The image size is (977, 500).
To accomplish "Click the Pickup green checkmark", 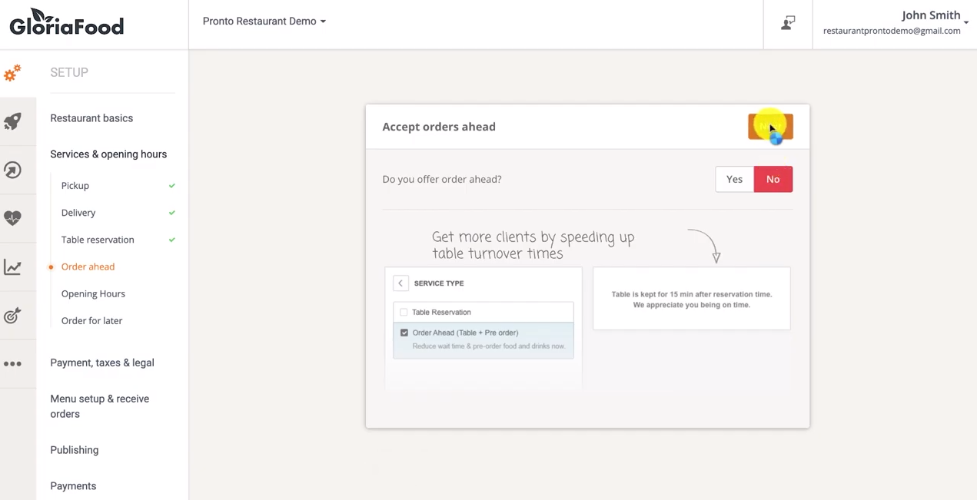I will click(x=172, y=186).
